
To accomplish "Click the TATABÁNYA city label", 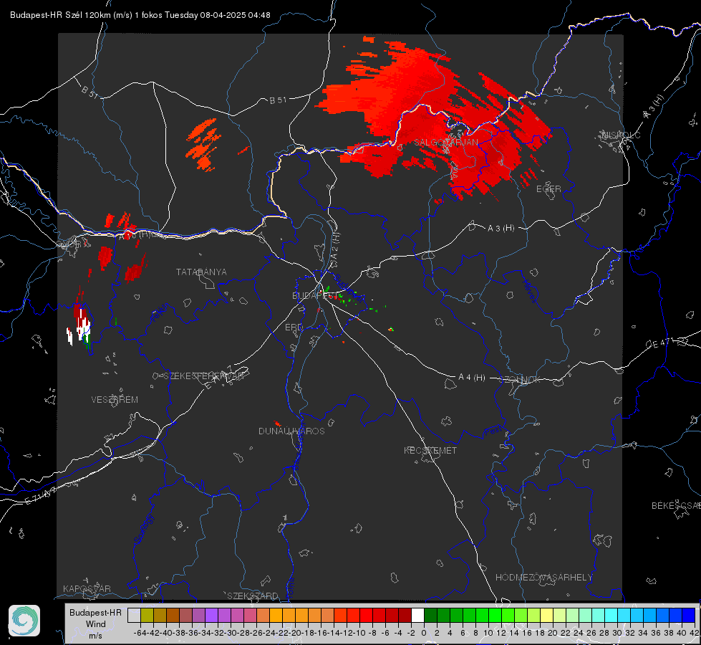I will 201,272.
